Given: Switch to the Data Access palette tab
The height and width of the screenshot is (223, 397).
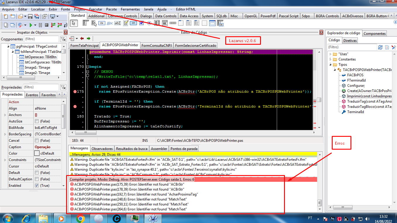Looking at the screenshot, I should pyautogui.click(x=189, y=16).
